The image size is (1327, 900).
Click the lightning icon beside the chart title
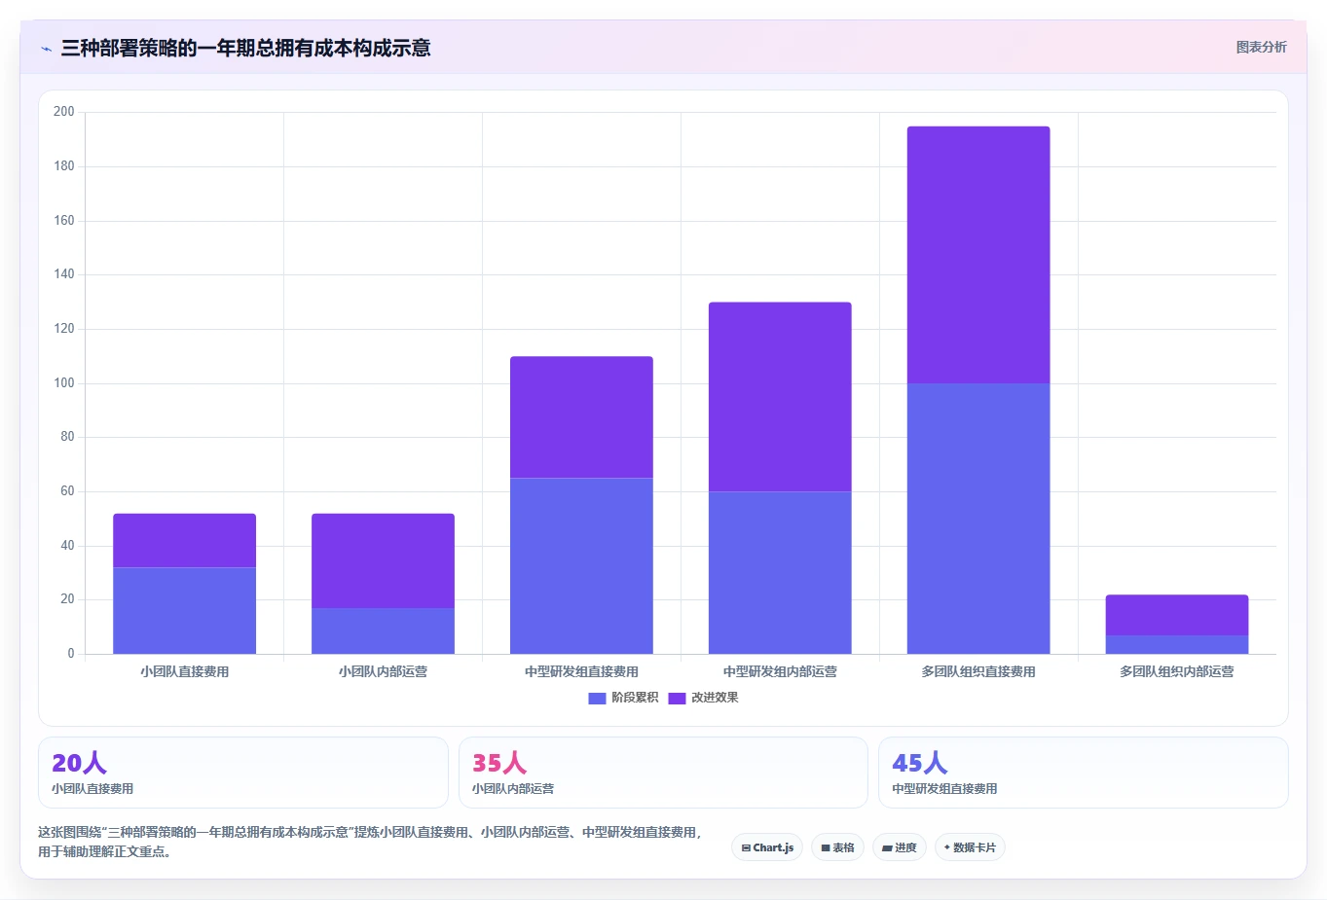click(46, 49)
